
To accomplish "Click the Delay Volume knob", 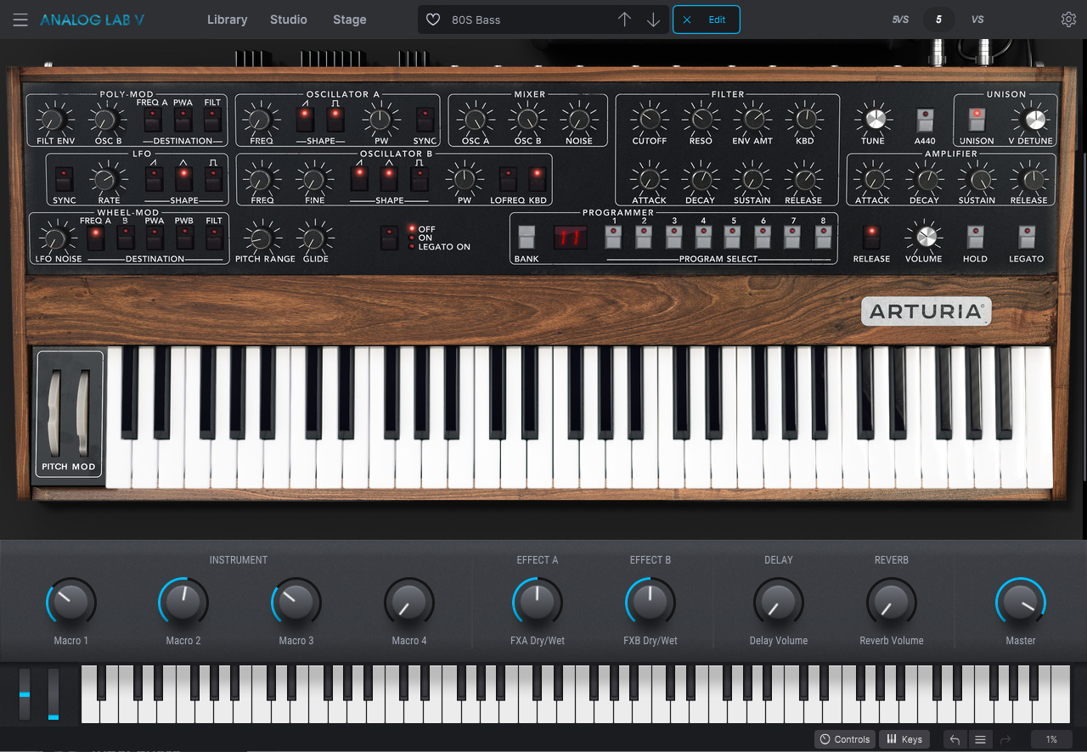I will [x=779, y=603].
